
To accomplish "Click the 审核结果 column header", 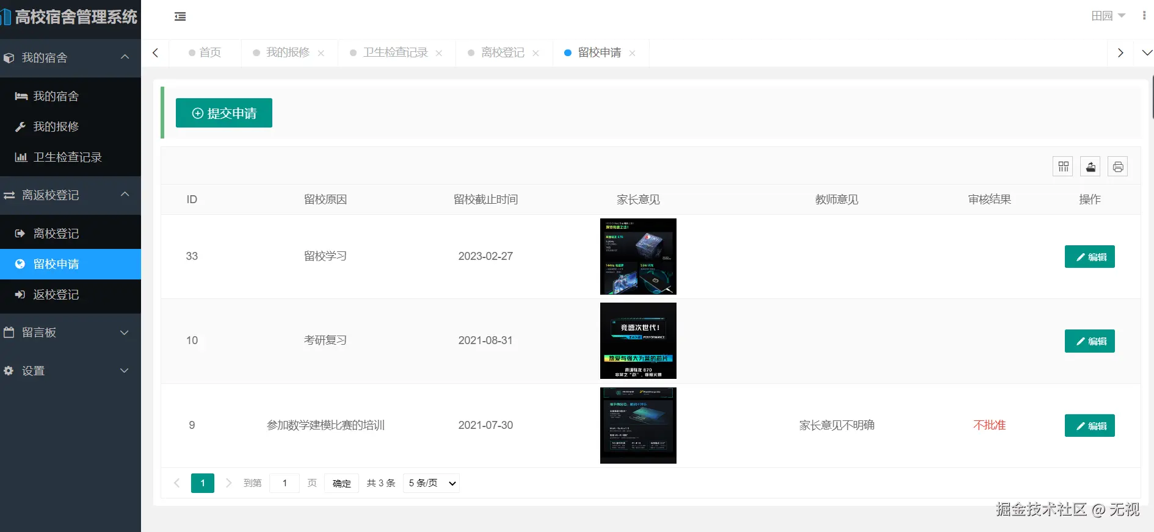I will (989, 199).
